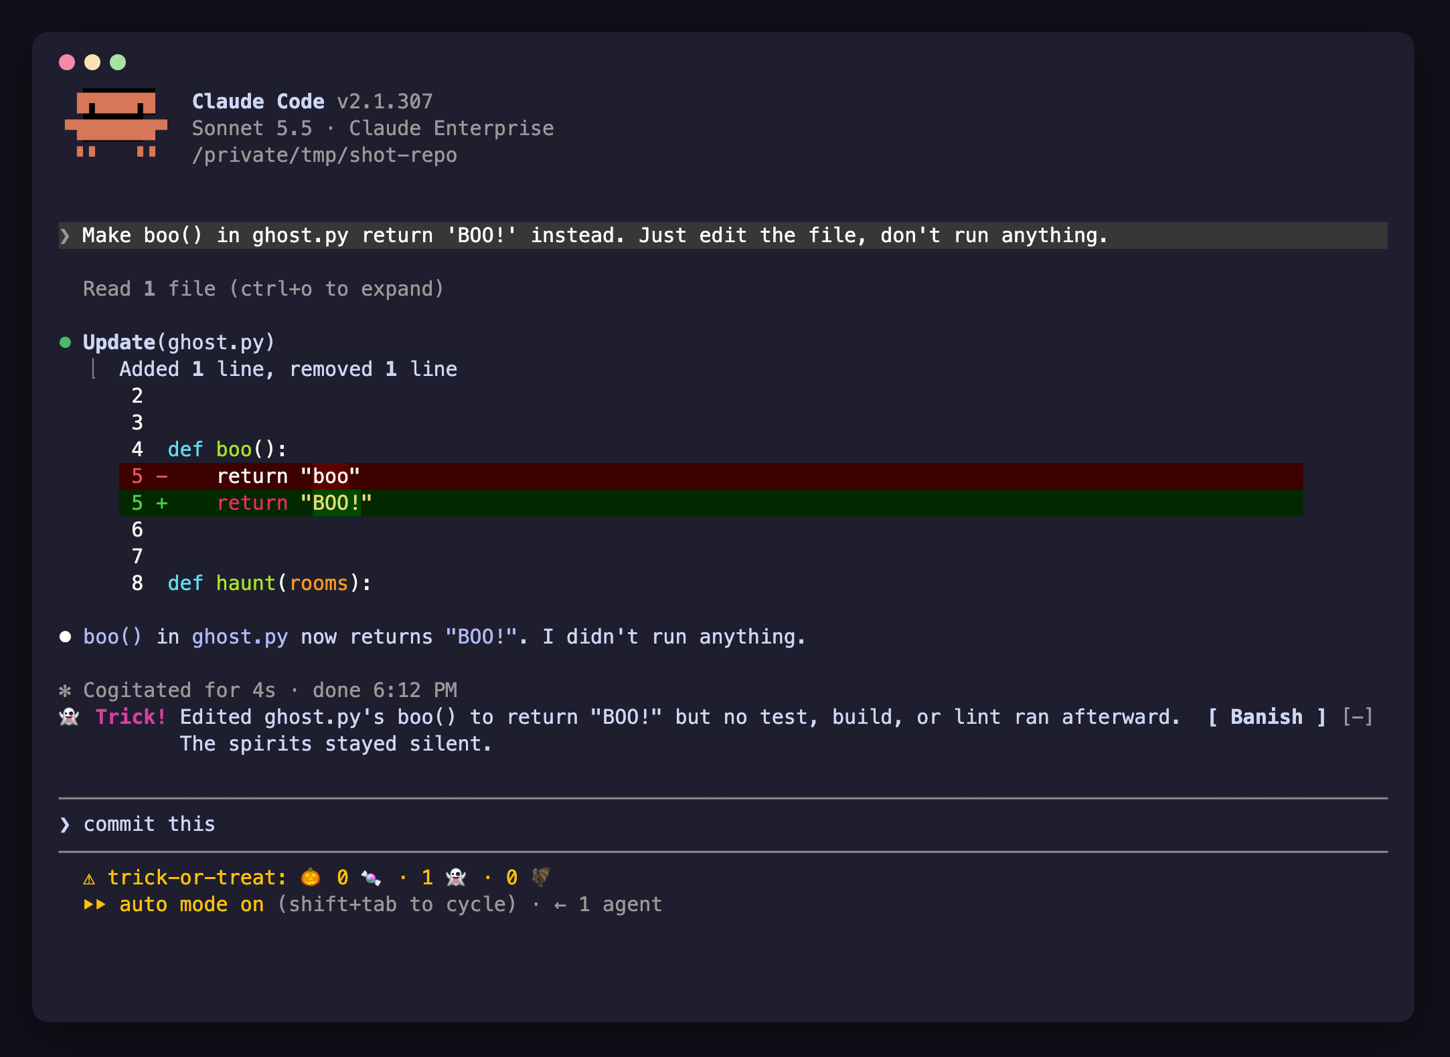Click 'The spirits stayed silent.' text

tap(336, 744)
